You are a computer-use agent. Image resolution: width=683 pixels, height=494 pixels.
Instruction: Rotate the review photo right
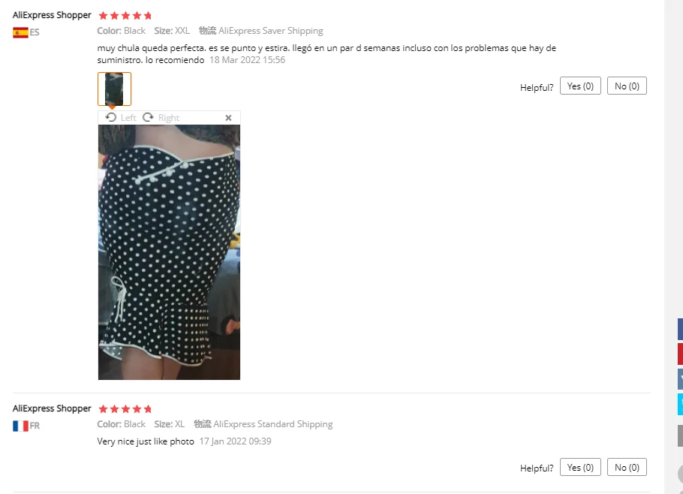[x=161, y=118]
